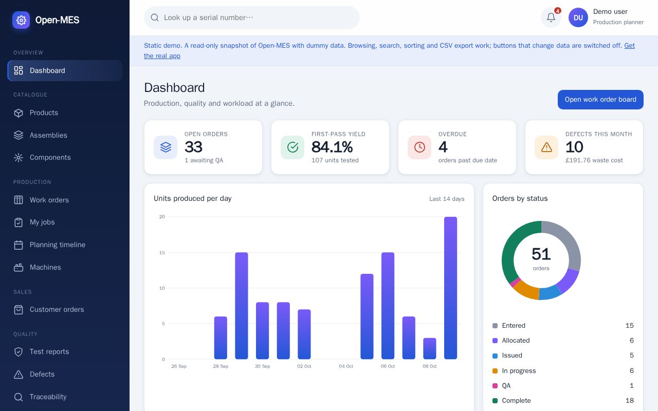Screen dimensions: 658x411
Task: Click the purple Allocated legend swatch
Action: pyautogui.click(x=495, y=341)
